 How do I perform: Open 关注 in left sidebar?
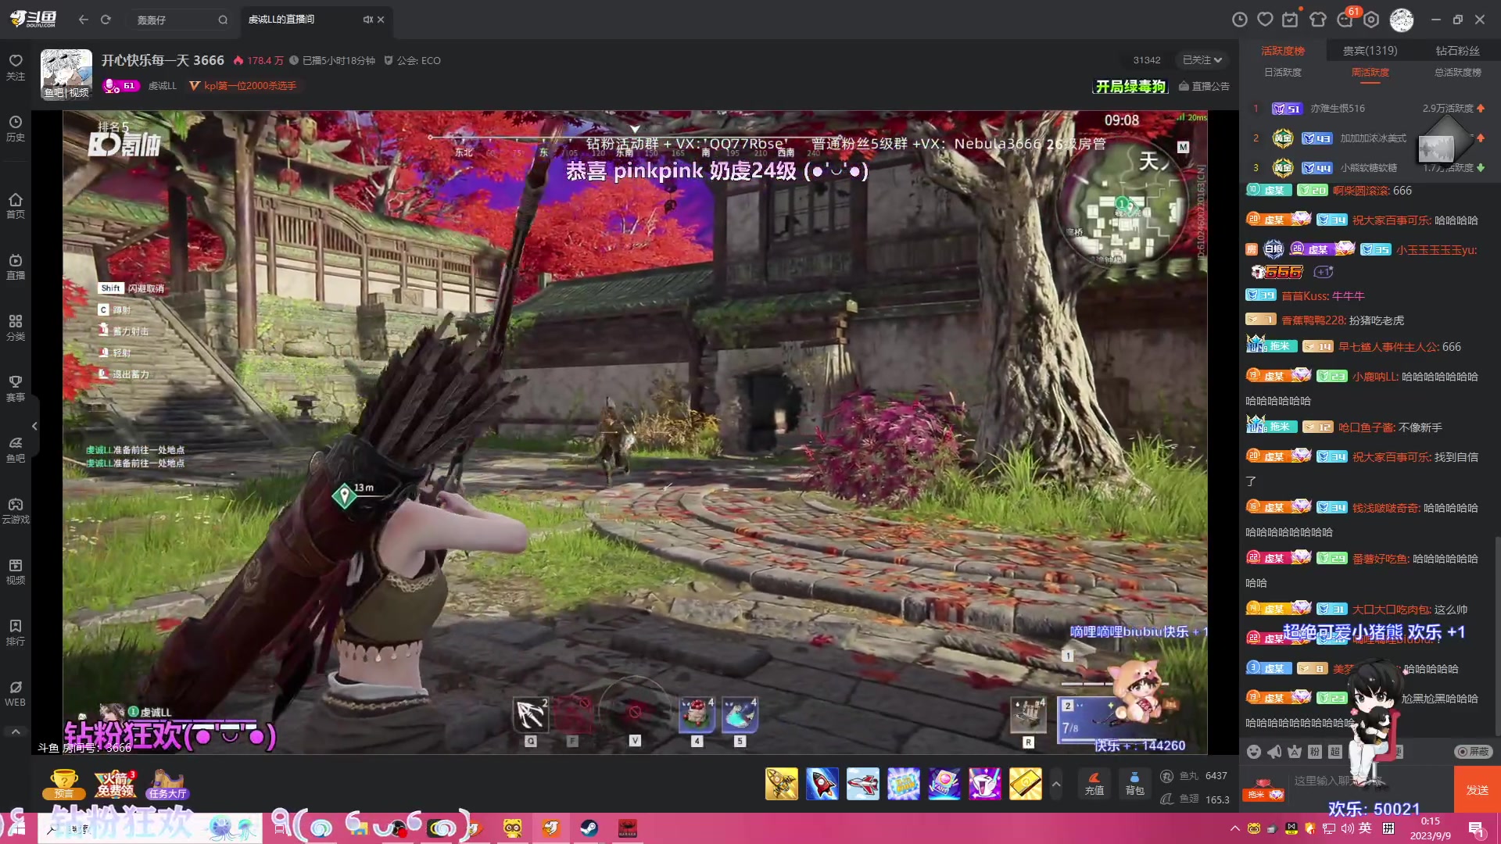[16, 67]
